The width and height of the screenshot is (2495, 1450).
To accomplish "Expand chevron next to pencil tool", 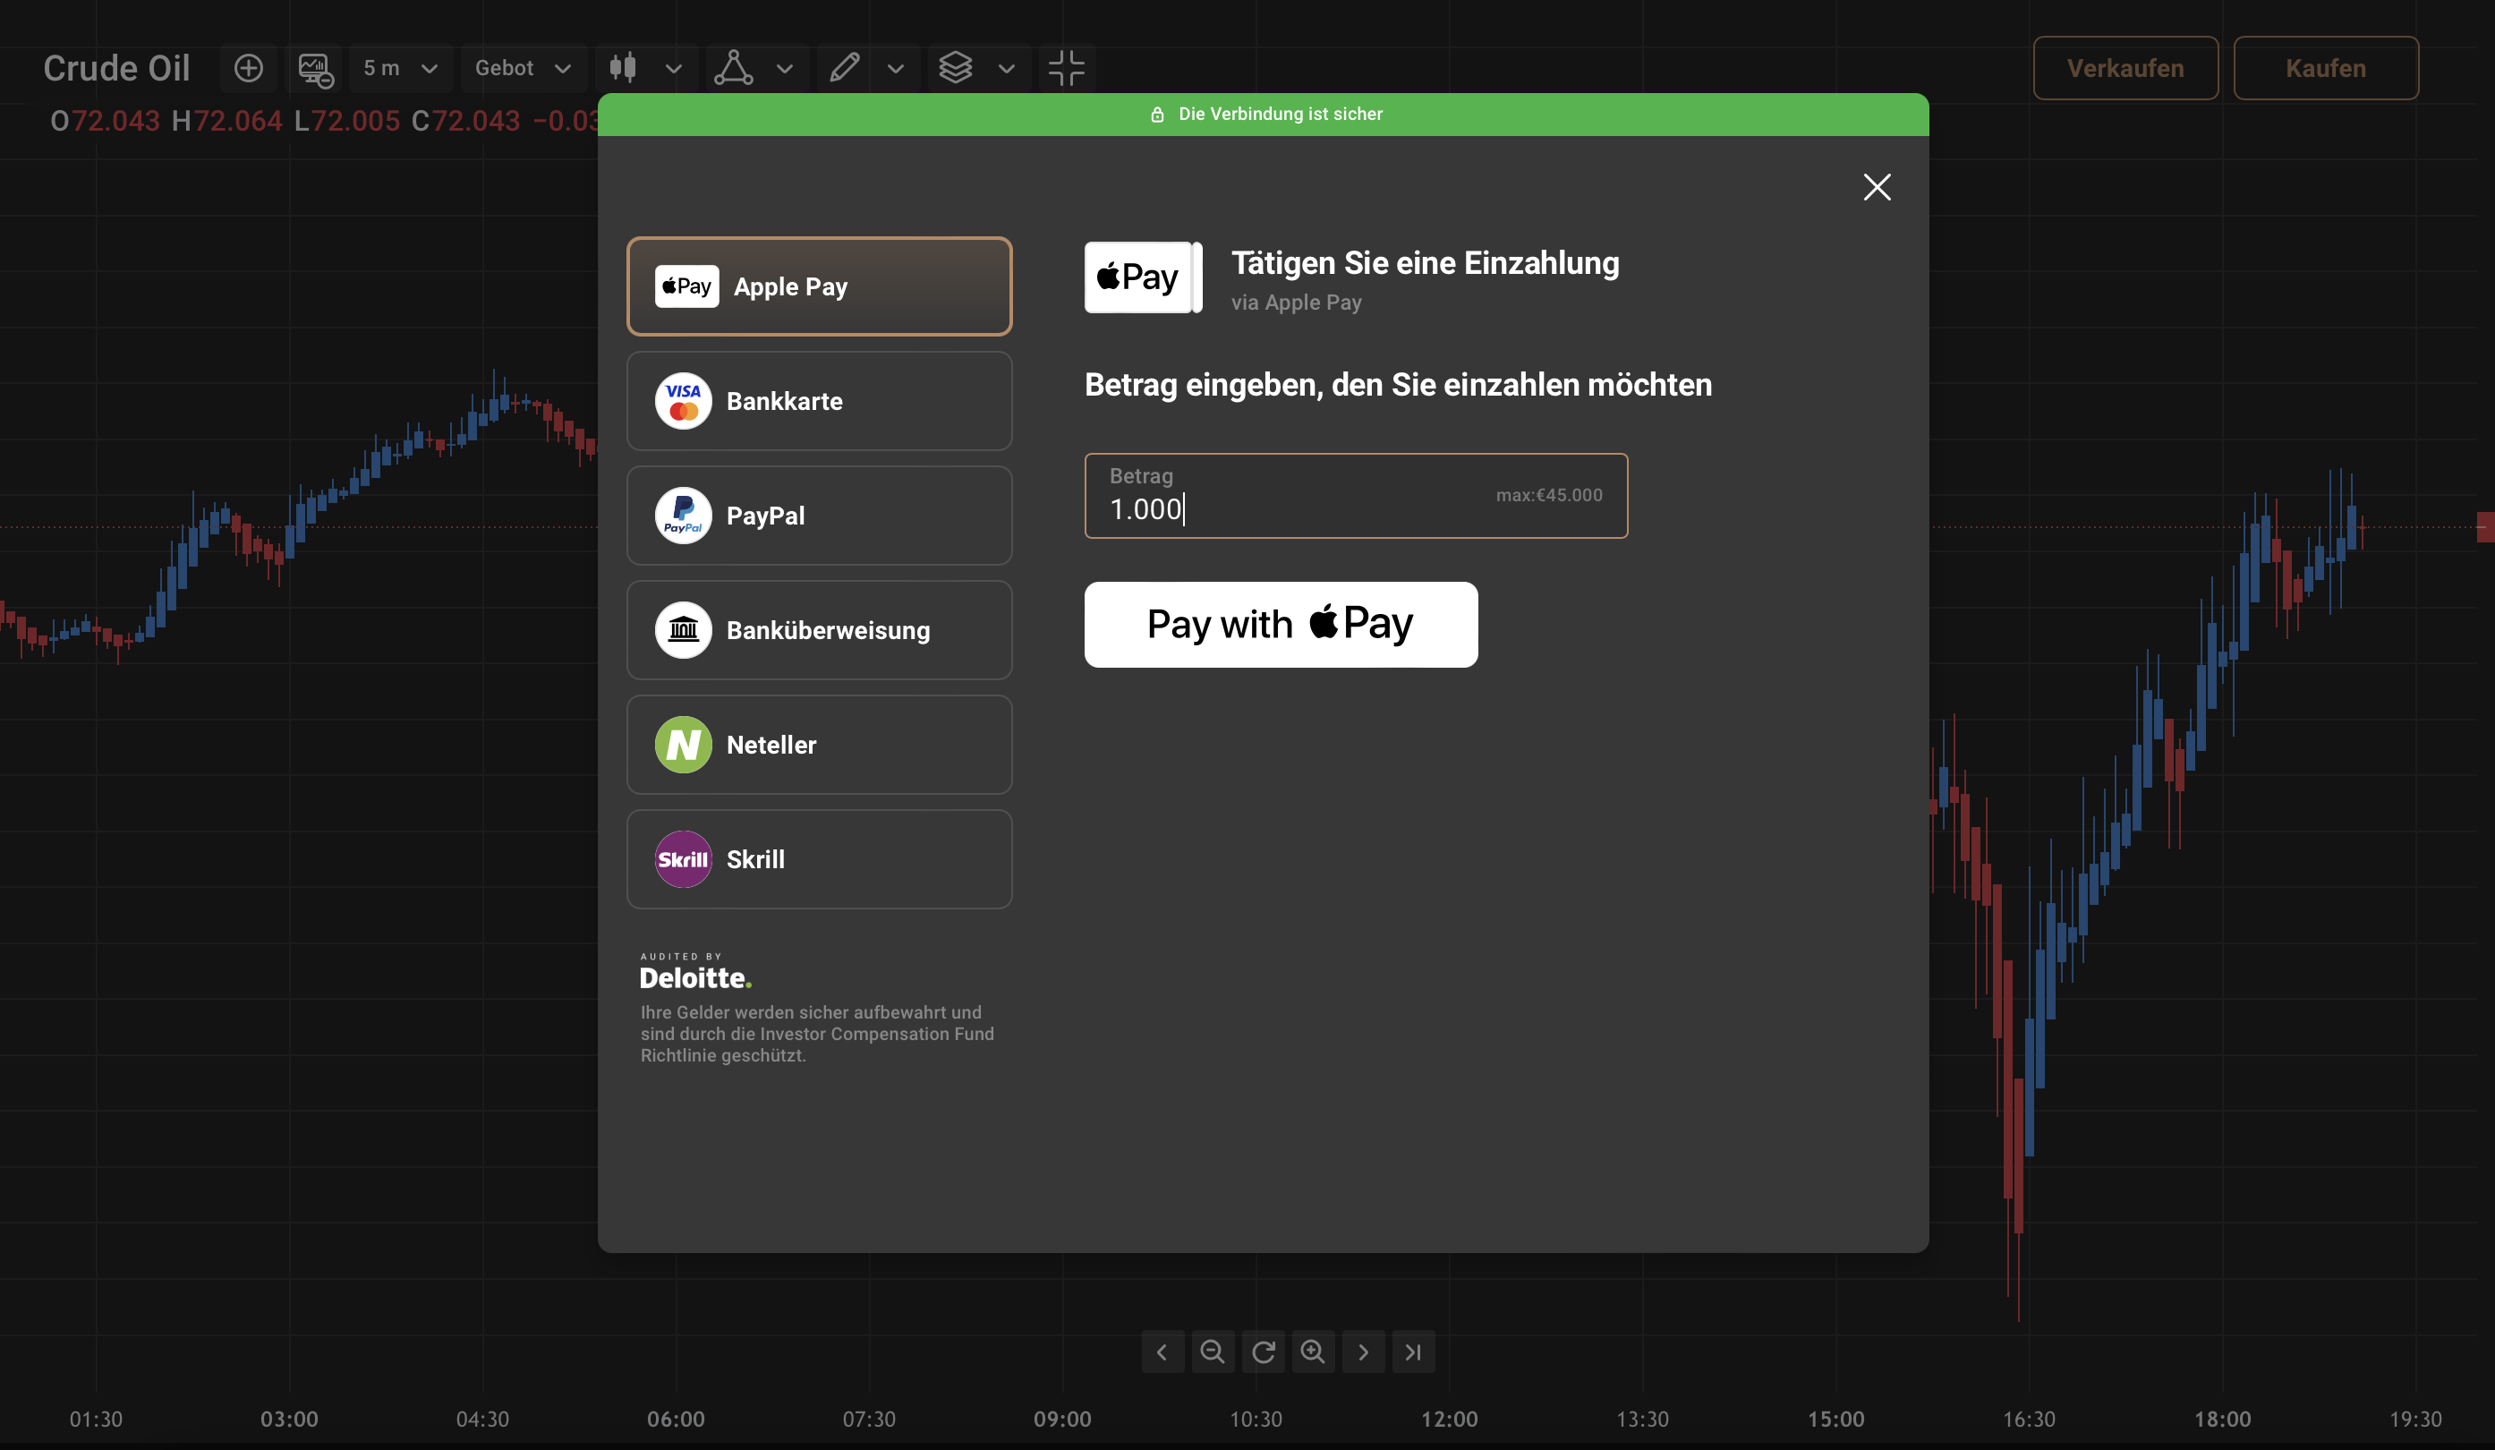I will (896, 68).
